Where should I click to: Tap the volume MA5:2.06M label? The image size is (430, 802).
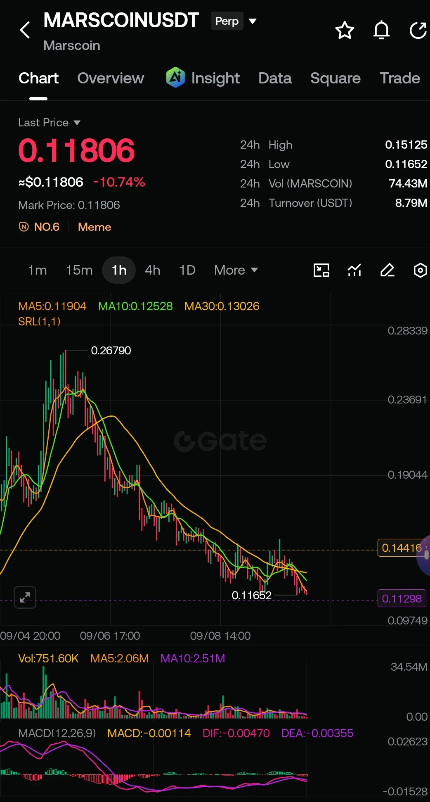[119, 658]
